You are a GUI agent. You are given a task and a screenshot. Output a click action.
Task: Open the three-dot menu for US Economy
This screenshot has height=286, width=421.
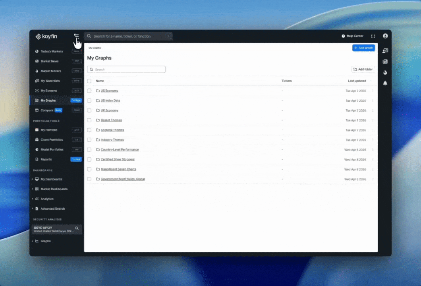click(373, 91)
